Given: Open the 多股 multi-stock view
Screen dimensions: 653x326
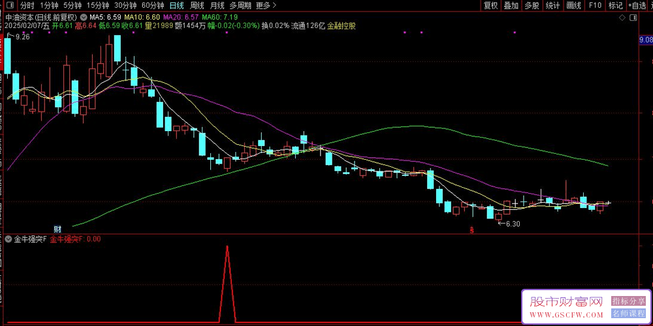Looking at the screenshot, I should (532, 5).
